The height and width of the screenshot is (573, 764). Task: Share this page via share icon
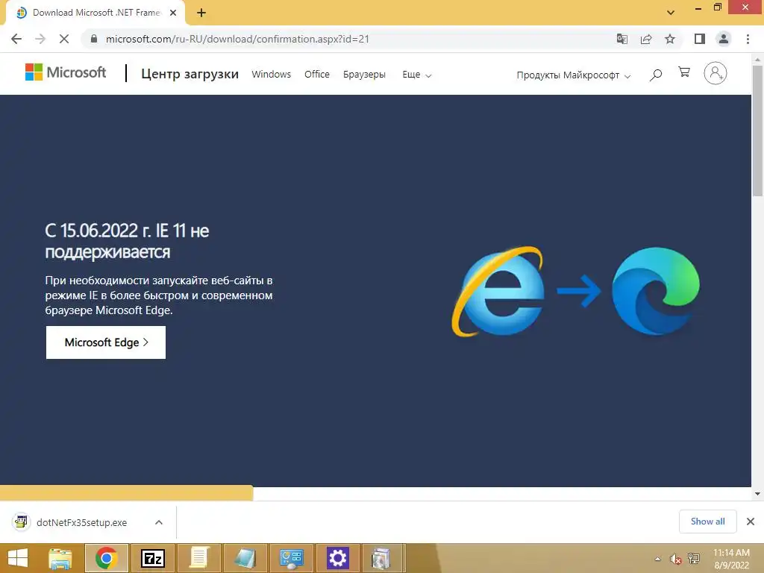(646, 39)
